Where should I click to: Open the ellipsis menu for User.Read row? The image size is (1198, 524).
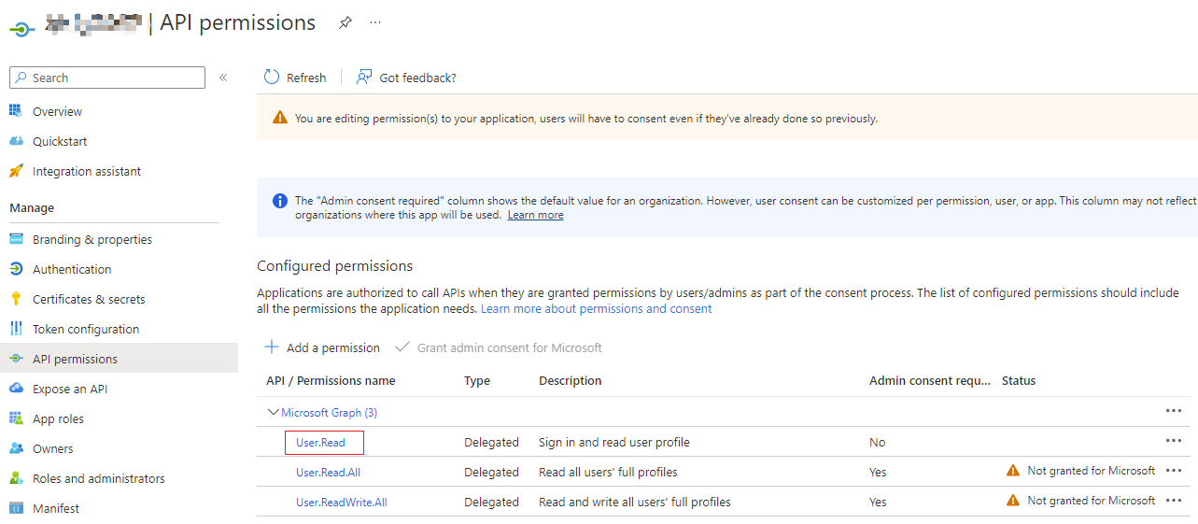tap(1174, 441)
